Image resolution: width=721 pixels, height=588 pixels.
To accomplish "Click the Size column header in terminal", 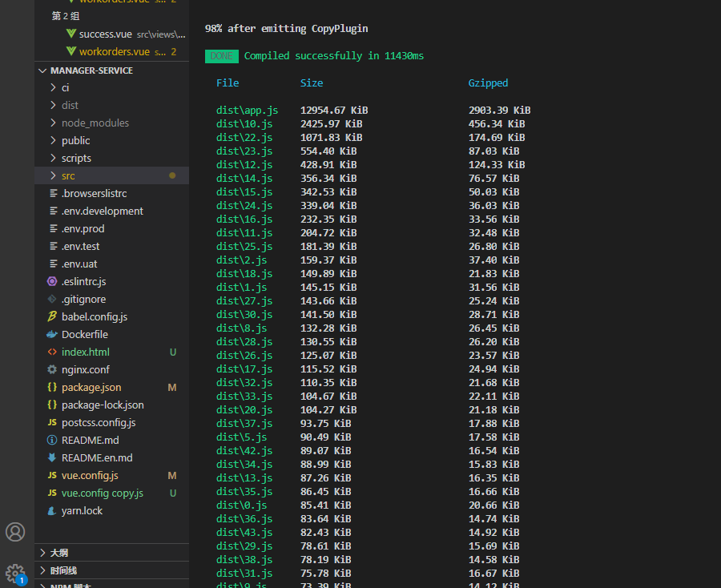I will 312,83.
